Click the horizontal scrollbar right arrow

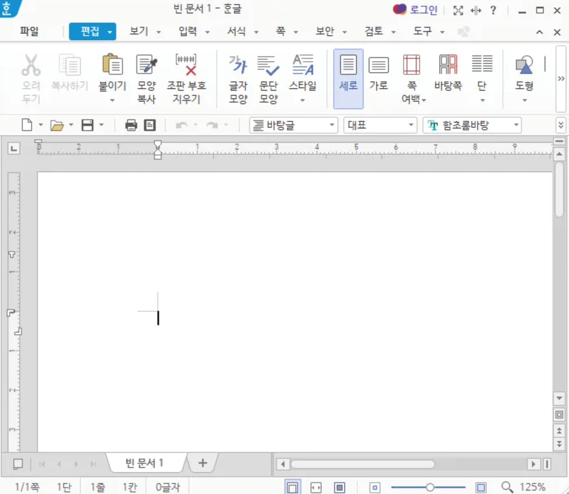533,464
